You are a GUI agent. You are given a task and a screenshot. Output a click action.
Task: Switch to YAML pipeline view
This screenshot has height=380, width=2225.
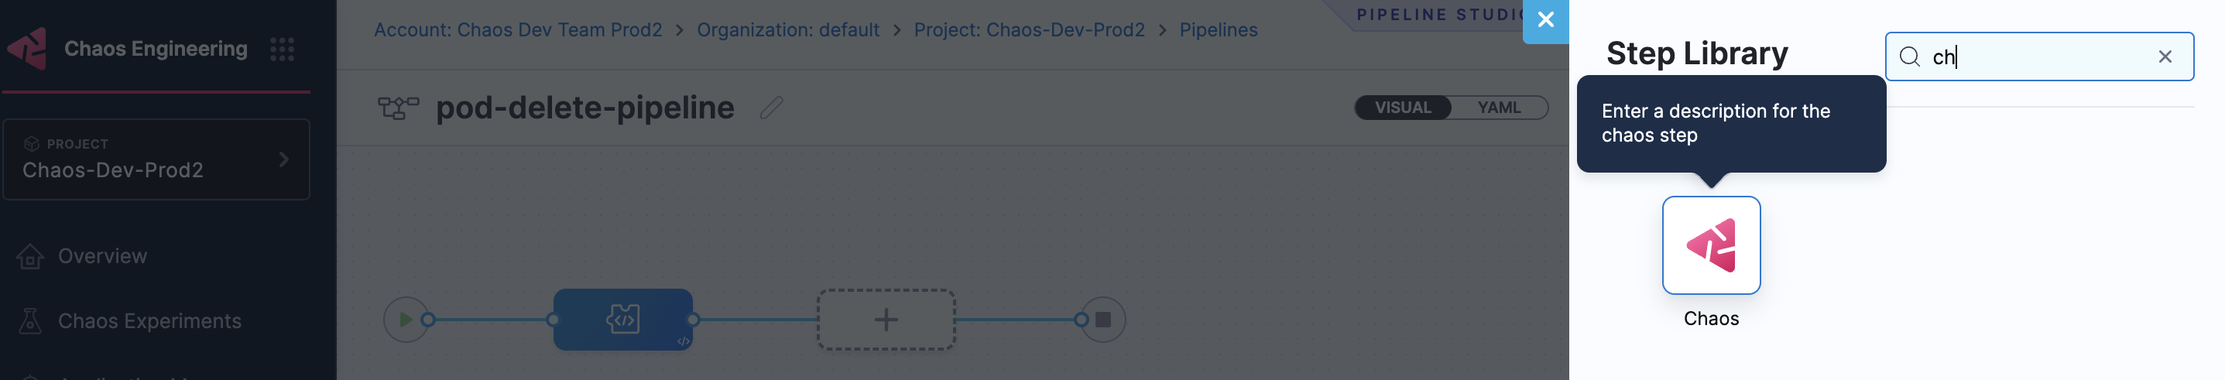coord(1499,108)
